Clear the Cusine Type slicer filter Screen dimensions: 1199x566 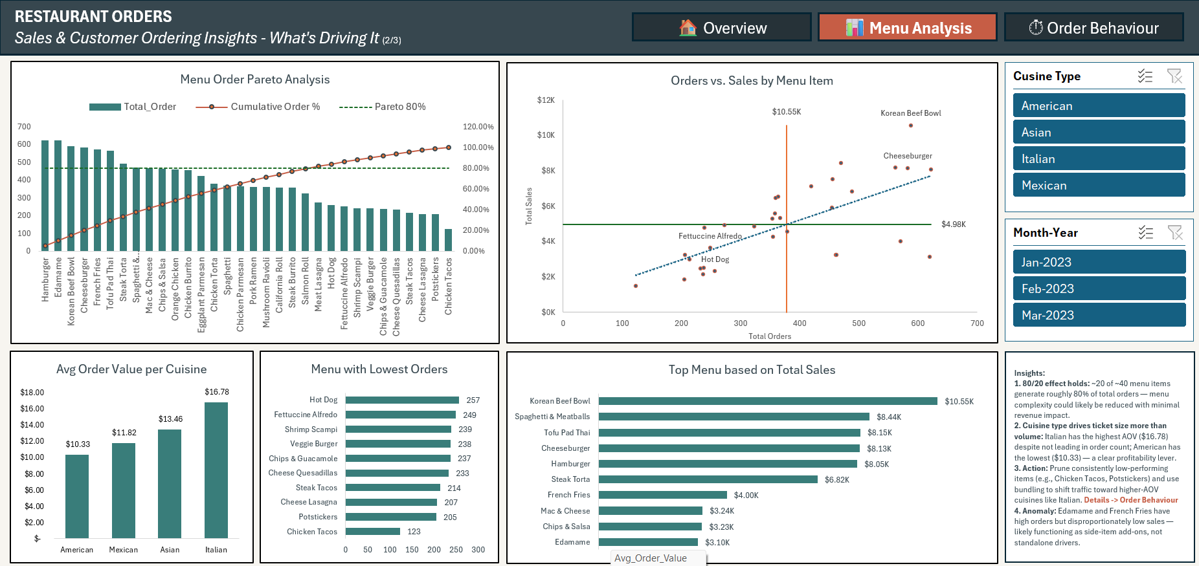click(1174, 76)
